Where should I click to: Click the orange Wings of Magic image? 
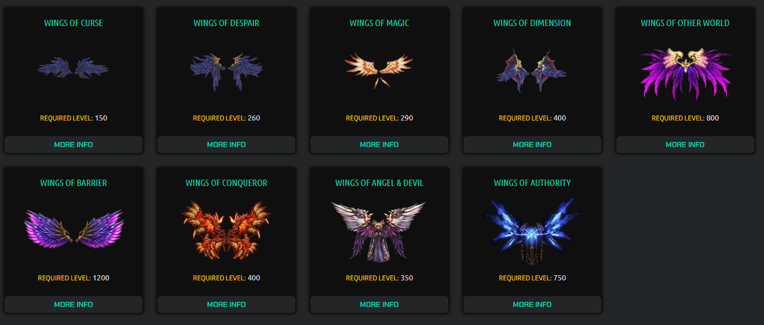click(x=379, y=70)
